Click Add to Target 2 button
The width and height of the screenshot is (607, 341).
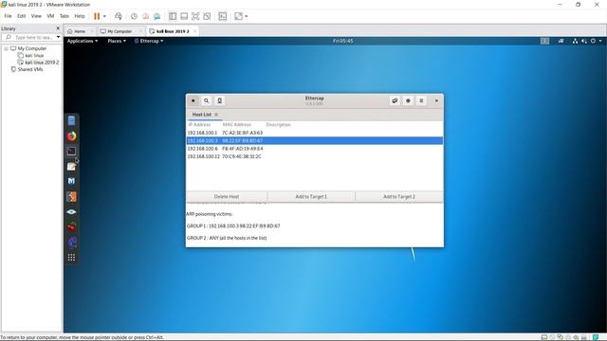pos(399,196)
